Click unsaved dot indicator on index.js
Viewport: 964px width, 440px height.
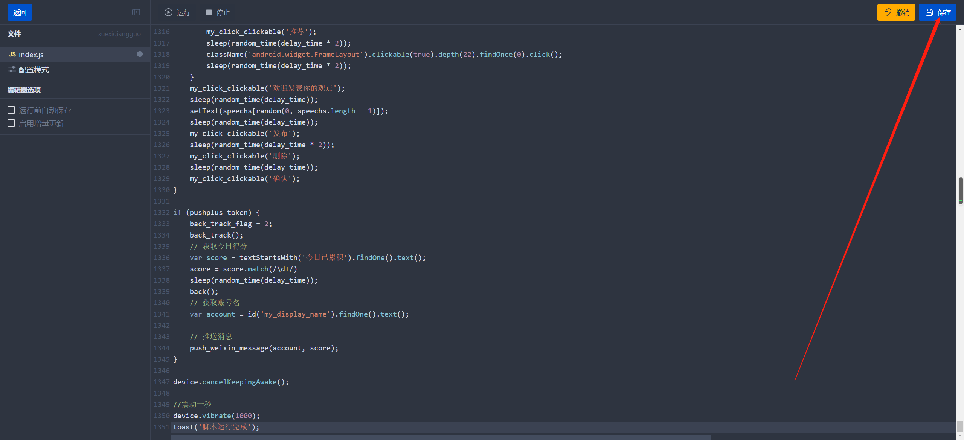coord(140,54)
